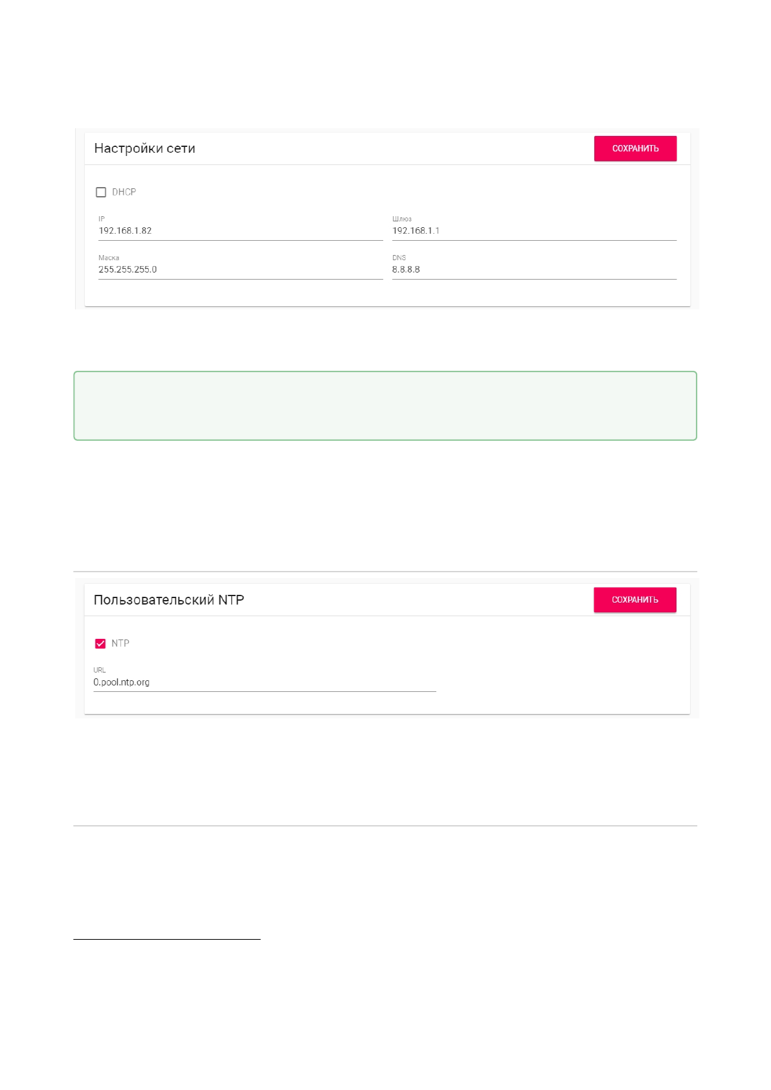
Task: Click the Маска field label
Action: pos(109,258)
